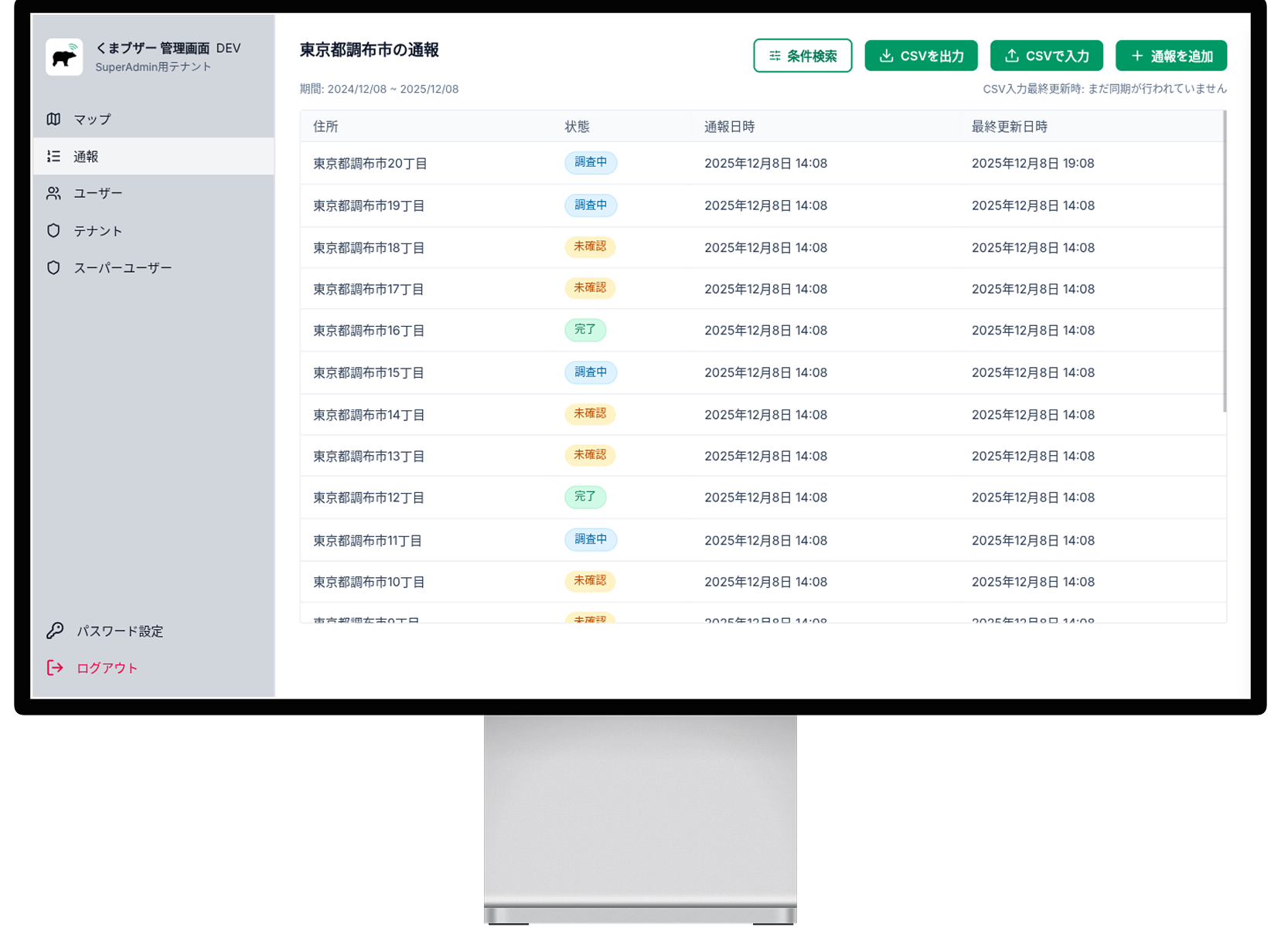Click the 完了 badge for 16丁目

pyautogui.click(x=585, y=330)
